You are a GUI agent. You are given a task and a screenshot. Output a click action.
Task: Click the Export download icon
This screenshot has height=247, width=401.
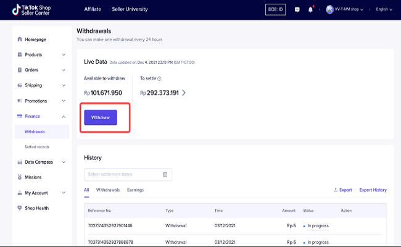click(336, 190)
